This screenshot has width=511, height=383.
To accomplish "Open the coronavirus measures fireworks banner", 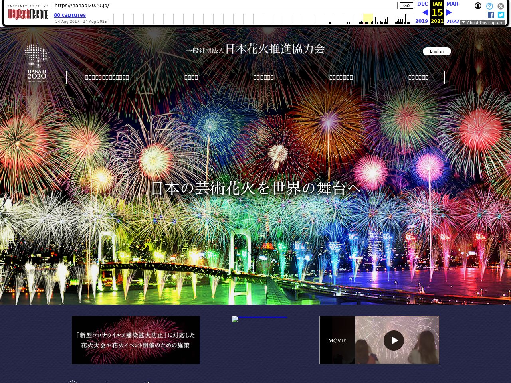I will click(136, 340).
